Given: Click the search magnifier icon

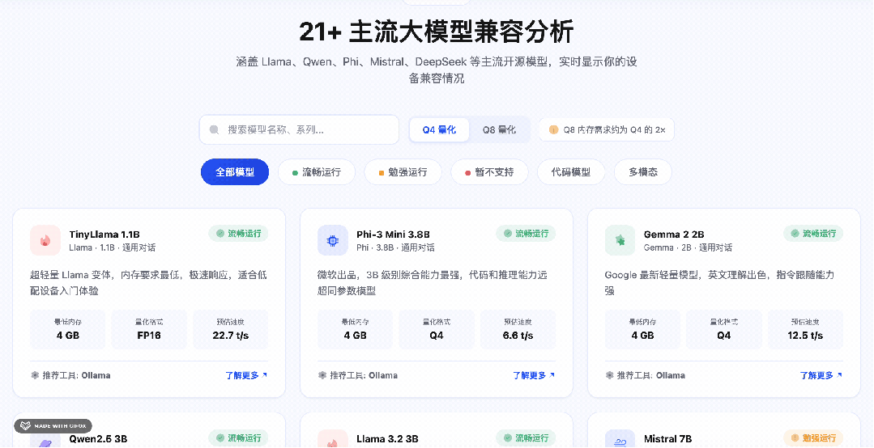Looking at the screenshot, I should (214, 129).
